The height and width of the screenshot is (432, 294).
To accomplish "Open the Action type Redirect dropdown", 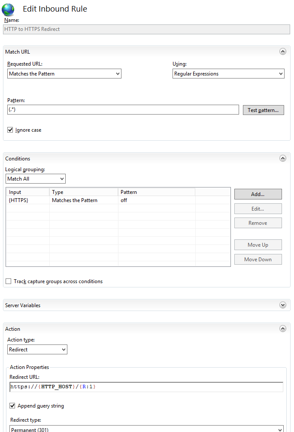I will click(37, 350).
